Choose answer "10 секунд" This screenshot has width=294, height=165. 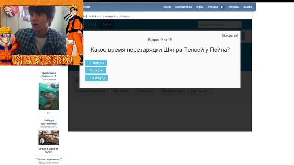97,78
